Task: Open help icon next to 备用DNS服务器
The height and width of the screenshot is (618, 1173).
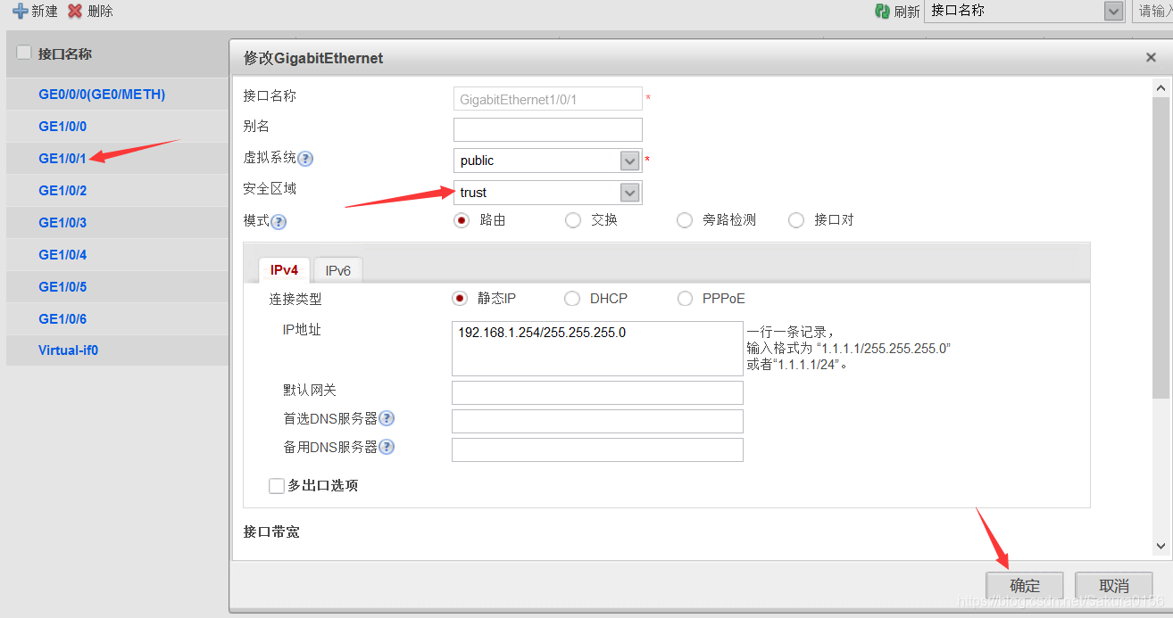Action: (387, 447)
